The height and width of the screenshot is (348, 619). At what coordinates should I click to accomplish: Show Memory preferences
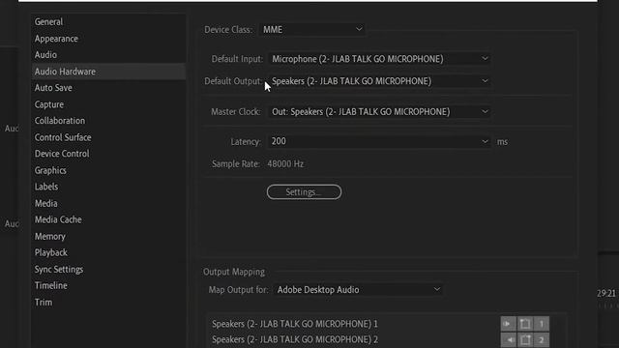[108, 236]
